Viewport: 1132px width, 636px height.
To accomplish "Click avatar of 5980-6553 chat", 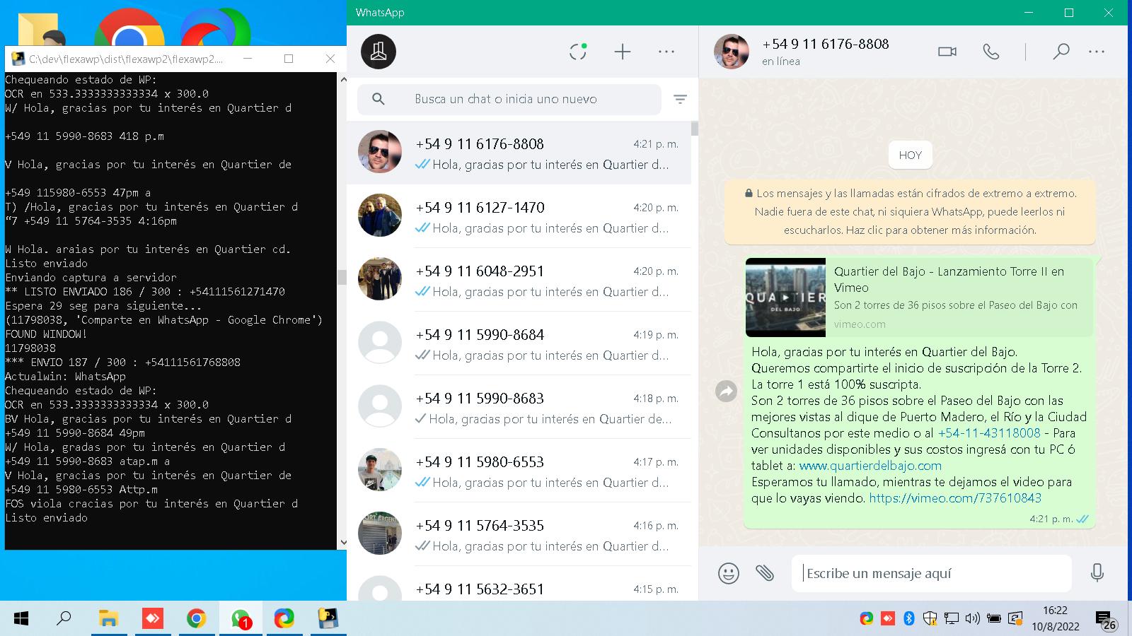I will [x=380, y=469].
